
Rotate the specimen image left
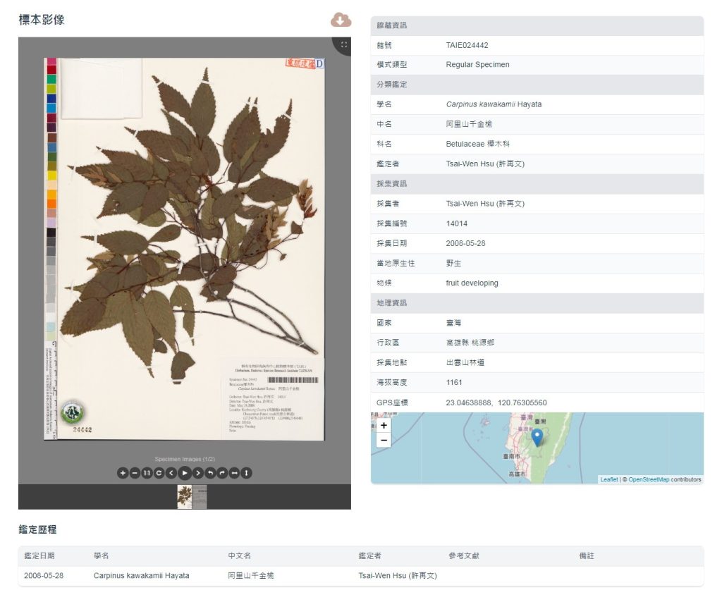pos(210,473)
